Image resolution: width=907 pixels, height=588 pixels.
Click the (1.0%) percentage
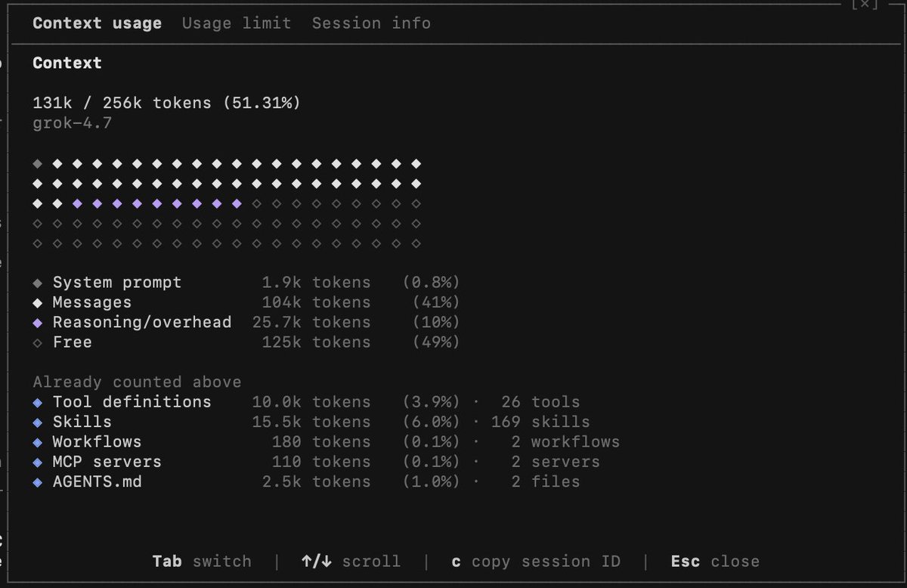click(431, 481)
